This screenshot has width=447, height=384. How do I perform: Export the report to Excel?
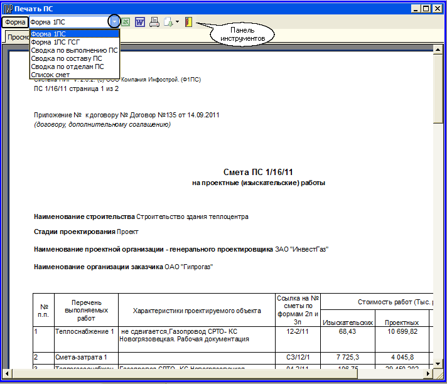[126, 22]
